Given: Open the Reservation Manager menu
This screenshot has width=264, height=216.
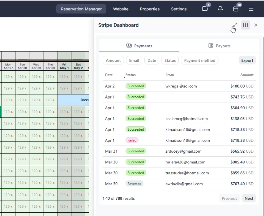Looking at the screenshot, I should (x=81, y=9).
